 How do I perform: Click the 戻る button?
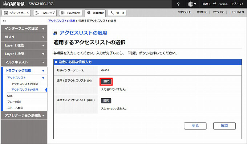tap(195, 126)
